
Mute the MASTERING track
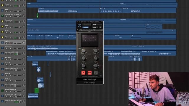[x=6, y=102]
